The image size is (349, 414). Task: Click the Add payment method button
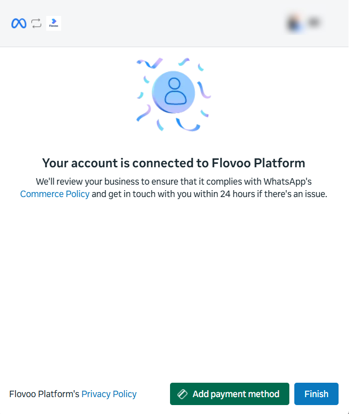click(230, 394)
